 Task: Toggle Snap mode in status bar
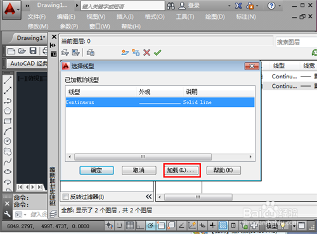pyautogui.click(x=120, y=226)
